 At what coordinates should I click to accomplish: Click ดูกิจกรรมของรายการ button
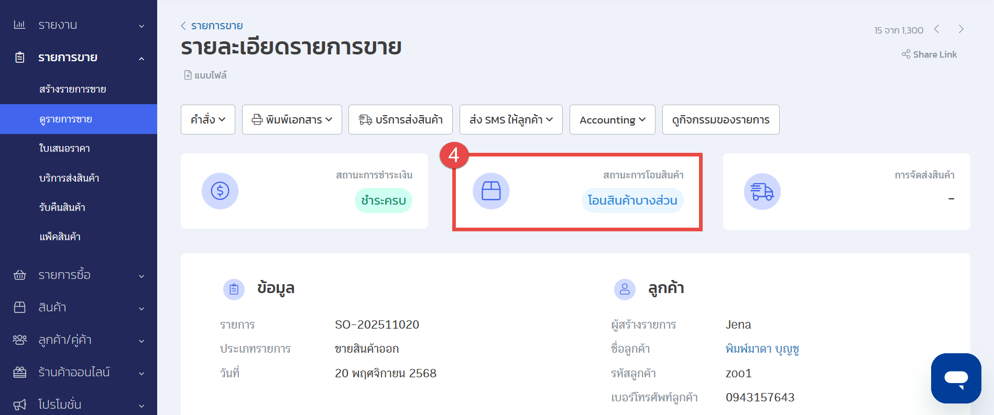(x=720, y=120)
